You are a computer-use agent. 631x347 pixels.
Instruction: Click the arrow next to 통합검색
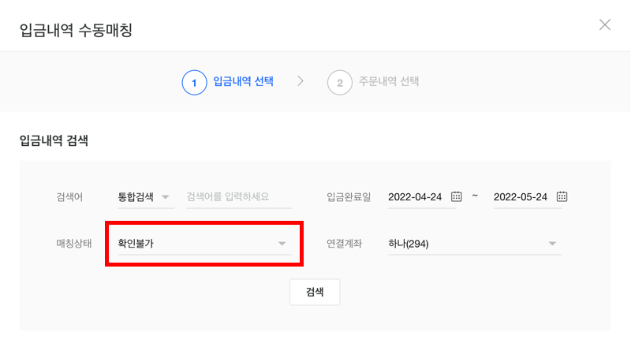[166, 197]
